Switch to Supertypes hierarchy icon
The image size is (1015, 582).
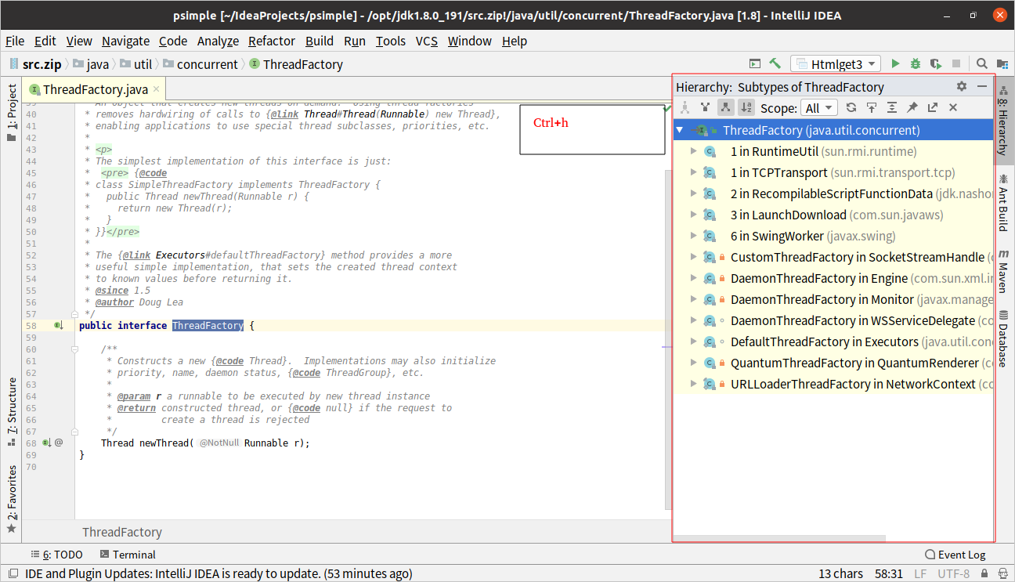coord(705,108)
